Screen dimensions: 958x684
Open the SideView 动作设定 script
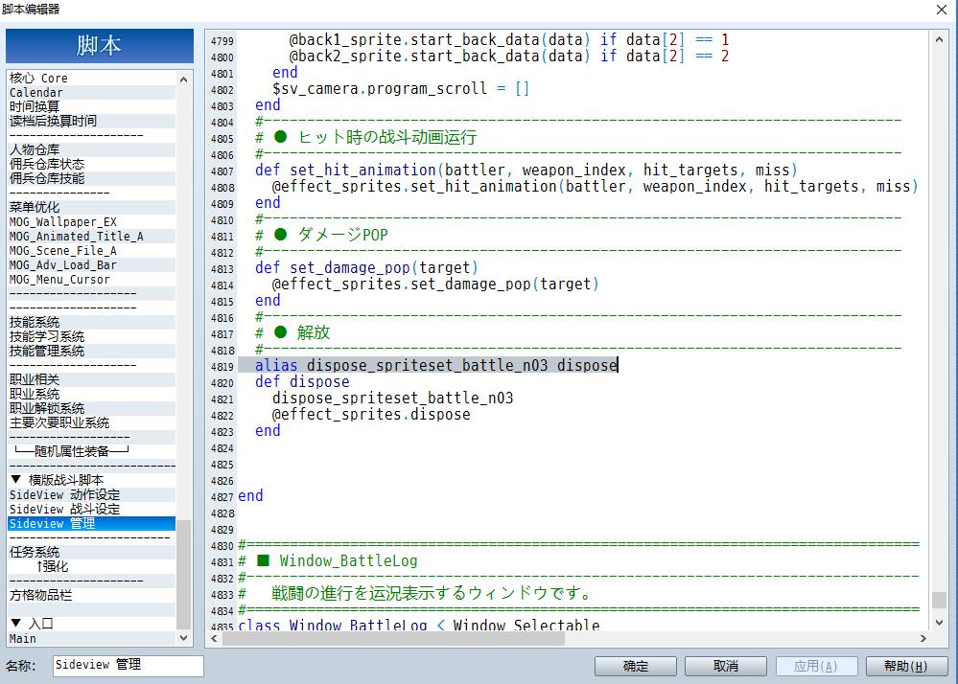92,495
